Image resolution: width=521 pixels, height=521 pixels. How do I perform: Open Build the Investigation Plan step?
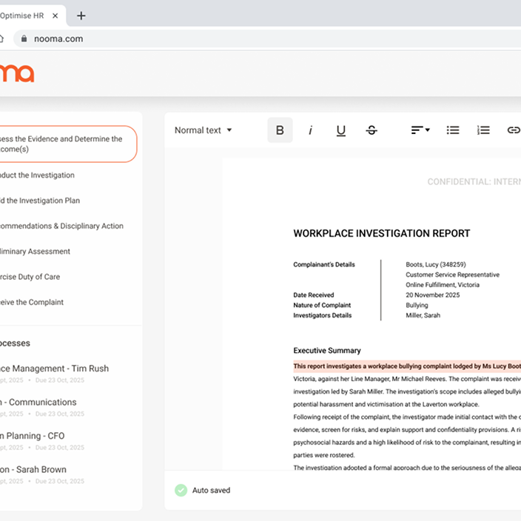(x=39, y=201)
